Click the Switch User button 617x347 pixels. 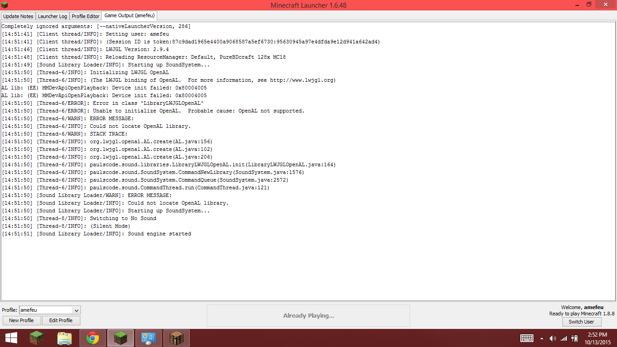coord(581,322)
